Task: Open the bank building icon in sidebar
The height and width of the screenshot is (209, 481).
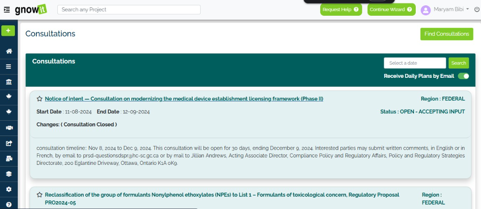Action: pyautogui.click(x=9, y=82)
